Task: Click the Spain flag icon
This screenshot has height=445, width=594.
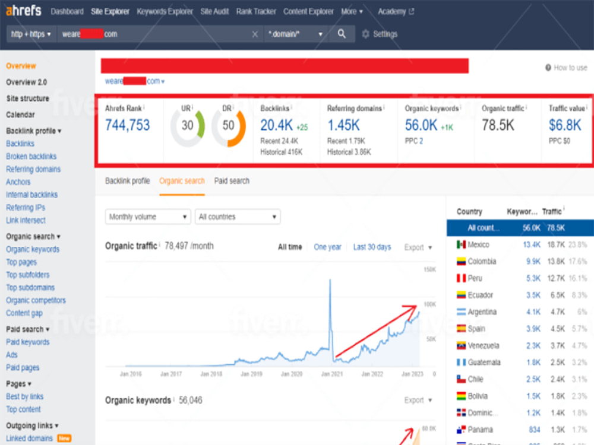Action: [461, 329]
